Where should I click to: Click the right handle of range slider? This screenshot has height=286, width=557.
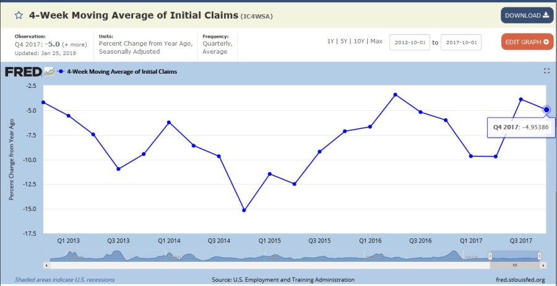tap(540, 256)
